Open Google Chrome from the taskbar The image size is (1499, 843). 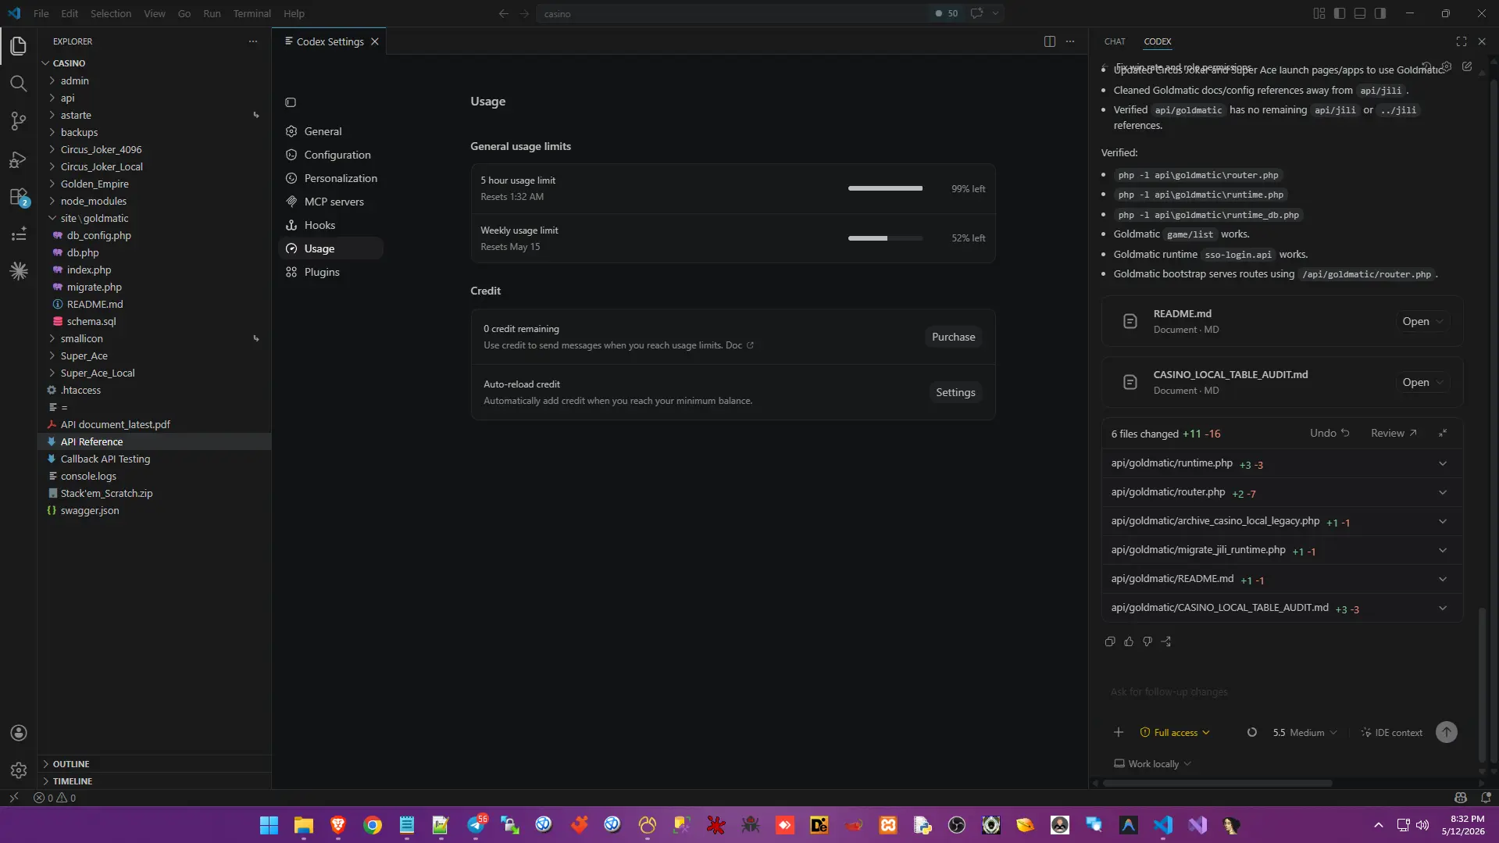372,825
